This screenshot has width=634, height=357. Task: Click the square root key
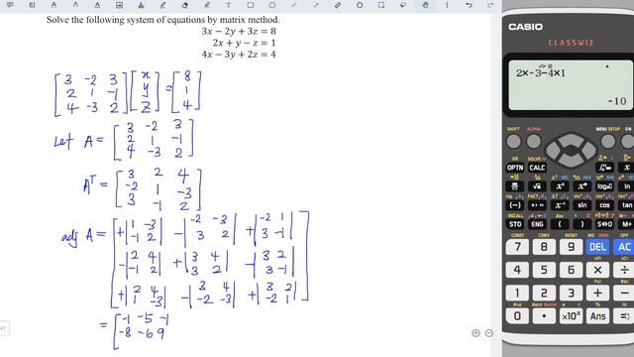click(537, 186)
